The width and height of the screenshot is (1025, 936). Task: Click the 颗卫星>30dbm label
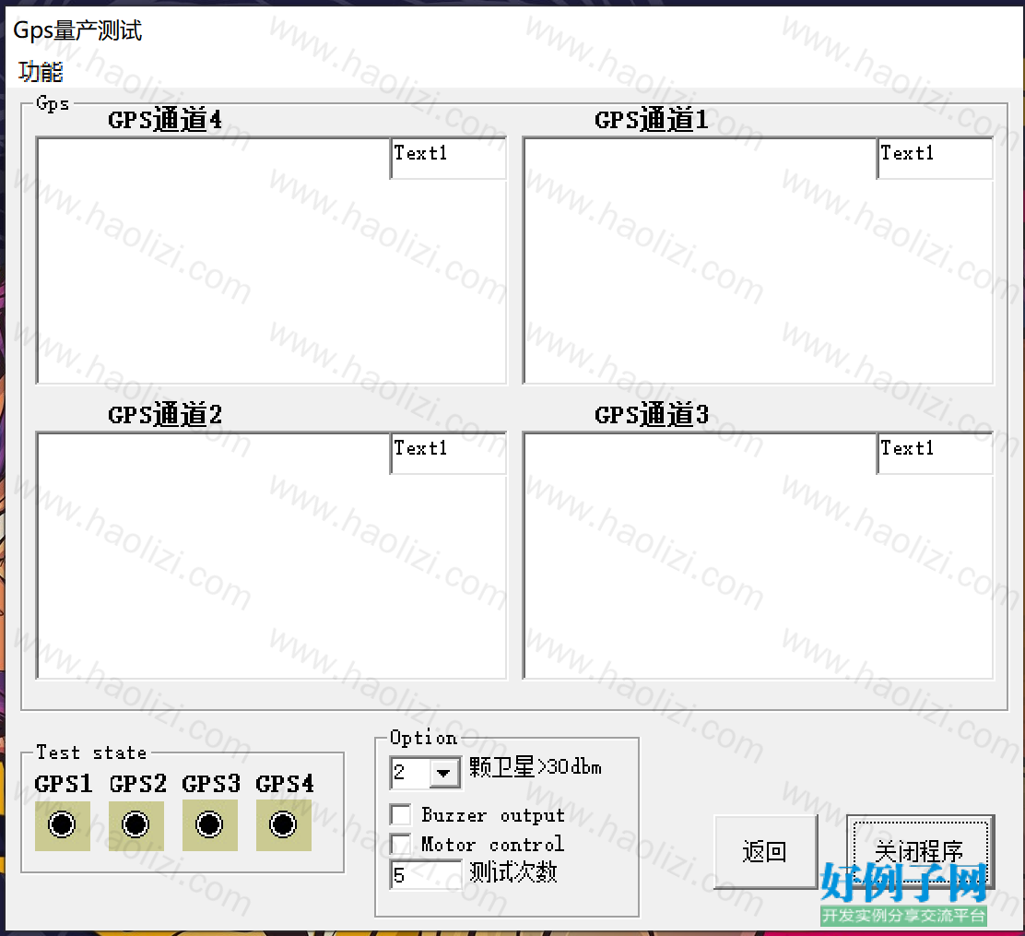point(536,766)
